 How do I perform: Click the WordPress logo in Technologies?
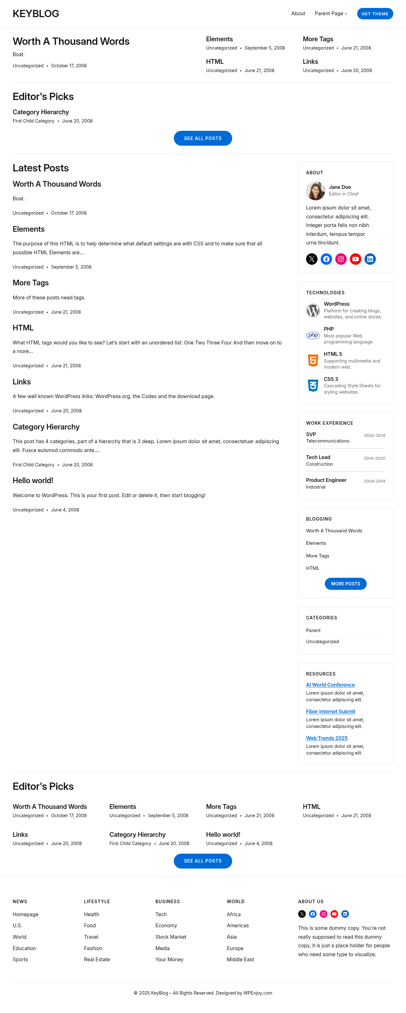313,310
